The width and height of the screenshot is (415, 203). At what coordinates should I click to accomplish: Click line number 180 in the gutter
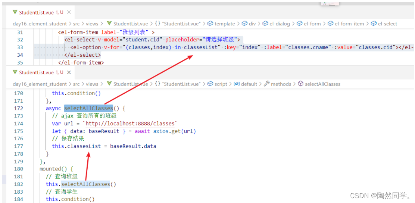[19, 169]
